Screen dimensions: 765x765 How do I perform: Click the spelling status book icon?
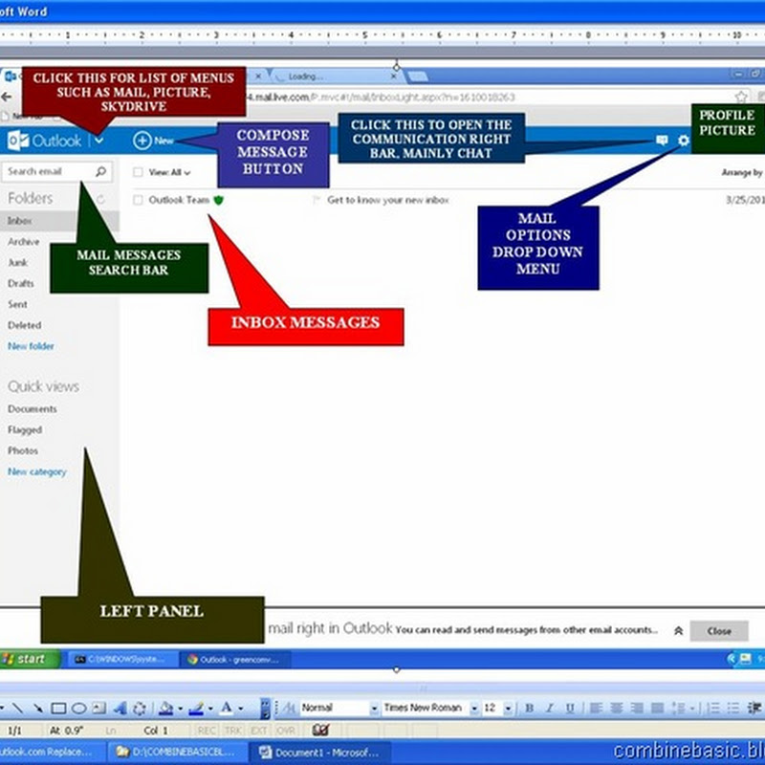320,731
